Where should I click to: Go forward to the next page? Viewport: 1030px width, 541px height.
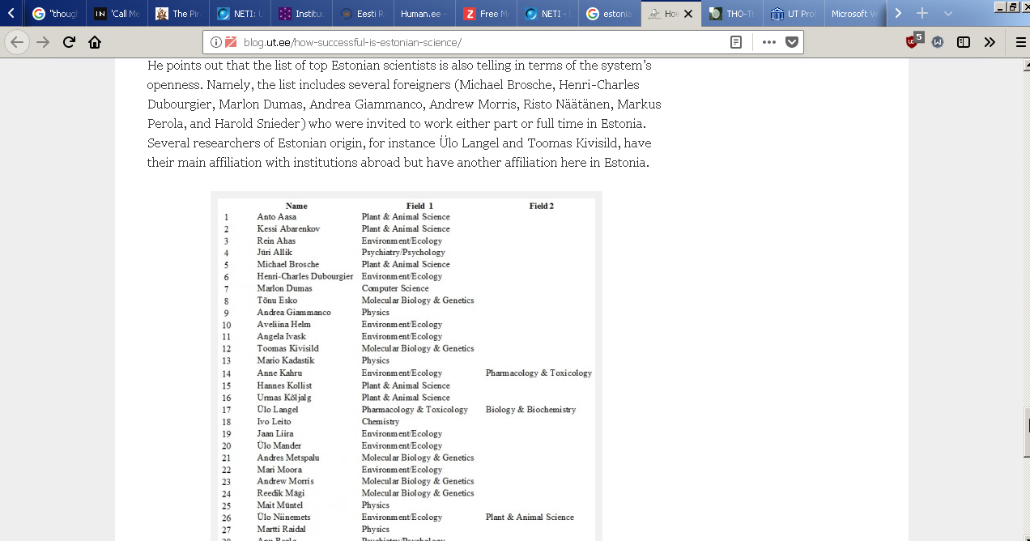click(x=43, y=42)
